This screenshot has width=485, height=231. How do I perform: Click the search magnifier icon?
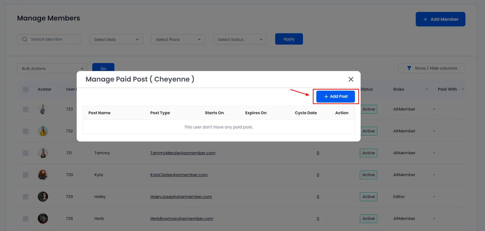25,39
